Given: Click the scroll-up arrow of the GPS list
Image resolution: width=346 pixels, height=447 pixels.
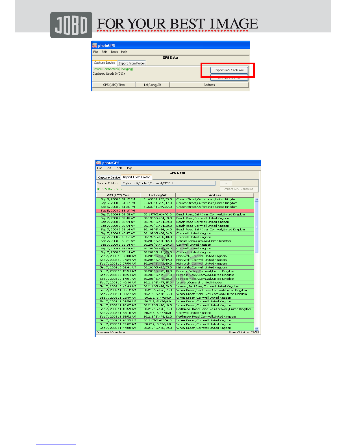Looking at the screenshot, I should click(257, 199).
